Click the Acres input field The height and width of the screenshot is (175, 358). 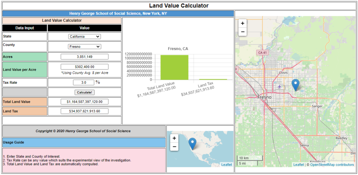pyautogui.click(x=84, y=57)
